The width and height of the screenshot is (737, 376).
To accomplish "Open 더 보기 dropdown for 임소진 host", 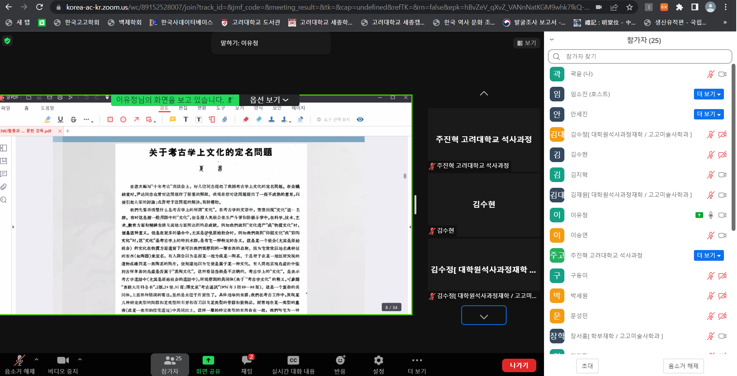I will point(709,94).
